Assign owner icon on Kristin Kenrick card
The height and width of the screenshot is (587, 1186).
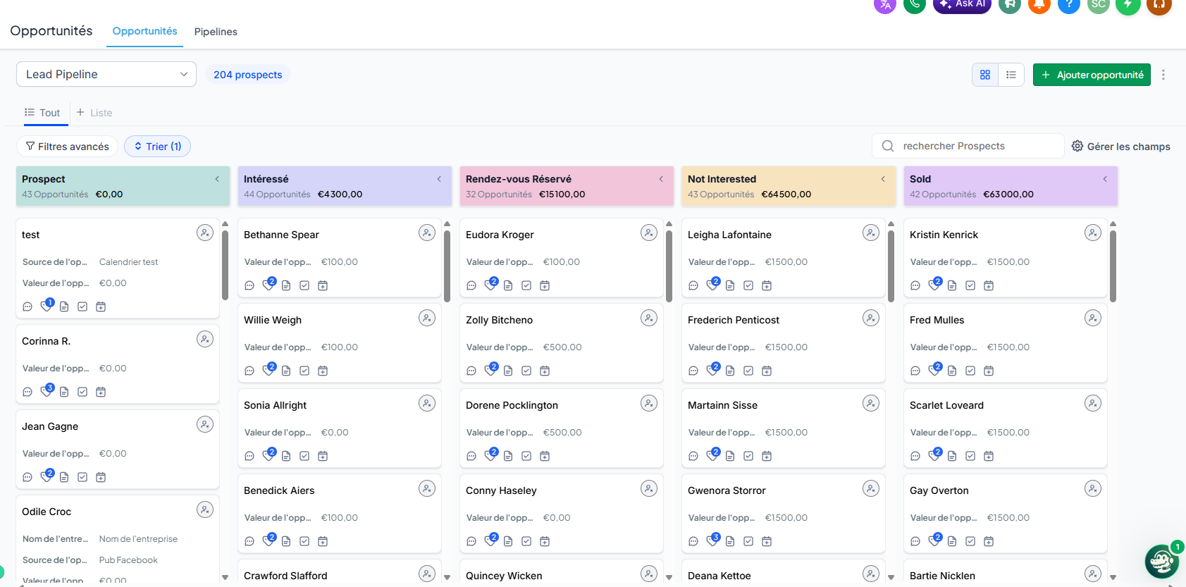1093,233
